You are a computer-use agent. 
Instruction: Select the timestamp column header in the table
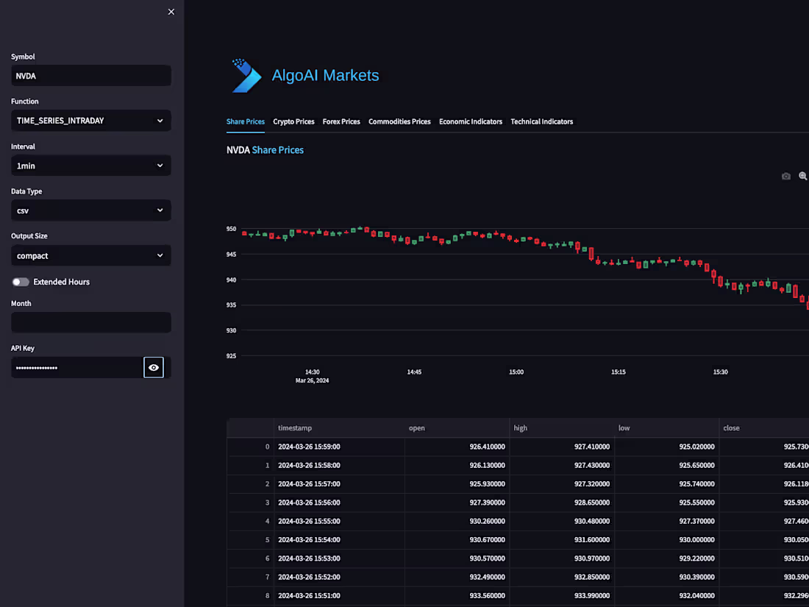(x=295, y=427)
